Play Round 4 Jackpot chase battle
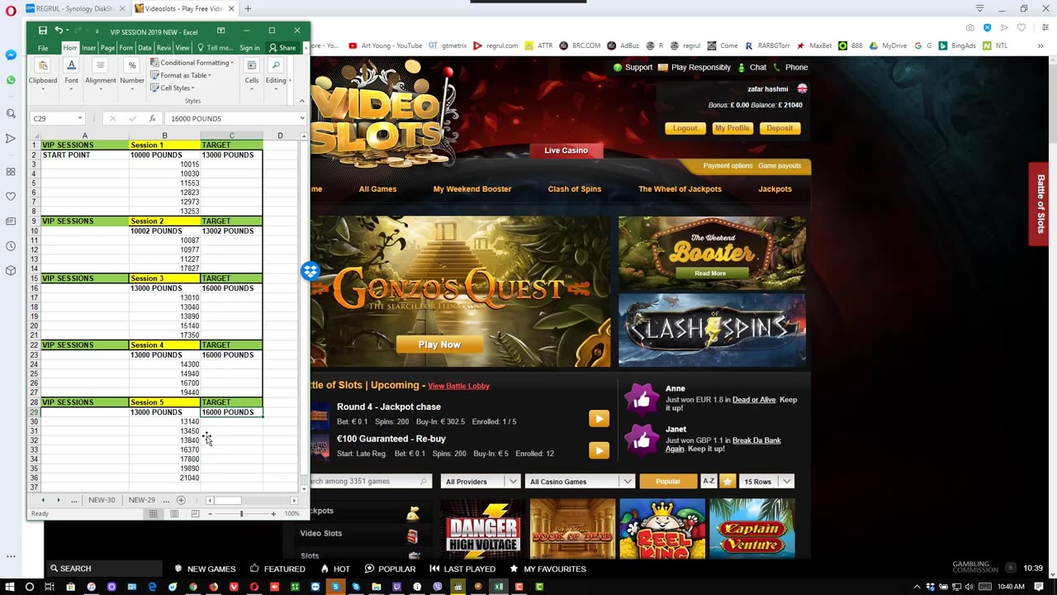This screenshot has width=1057, height=595. click(x=599, y=419)
